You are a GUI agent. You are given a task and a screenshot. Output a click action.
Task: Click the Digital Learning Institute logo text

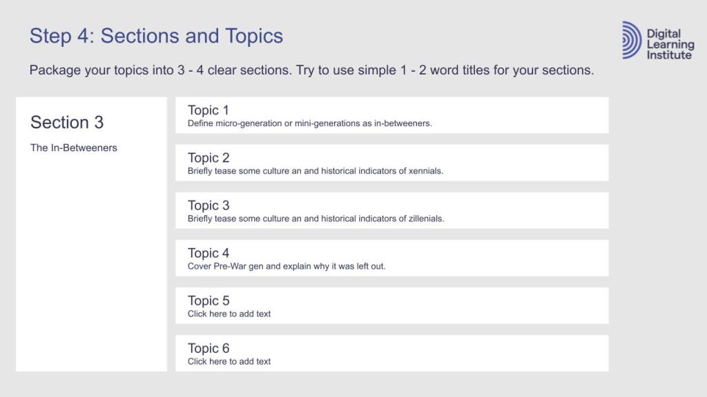pyautogui.click(x=670, y=44)
